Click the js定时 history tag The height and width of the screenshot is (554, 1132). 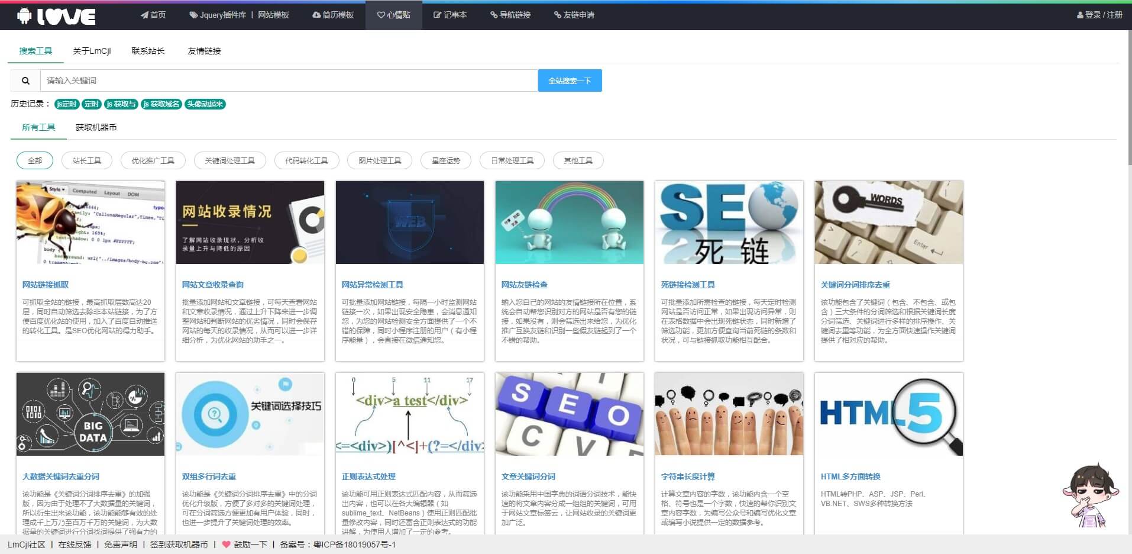point(67,104)
